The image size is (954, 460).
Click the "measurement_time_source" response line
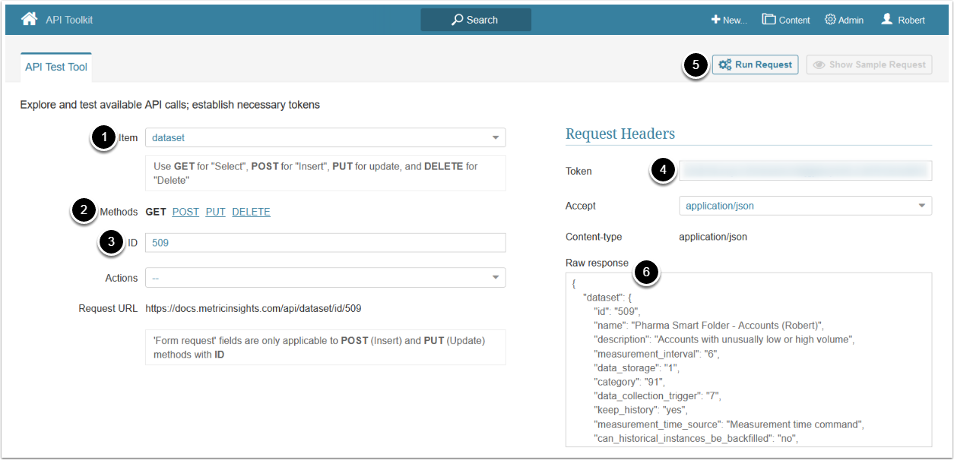point(729,424)
